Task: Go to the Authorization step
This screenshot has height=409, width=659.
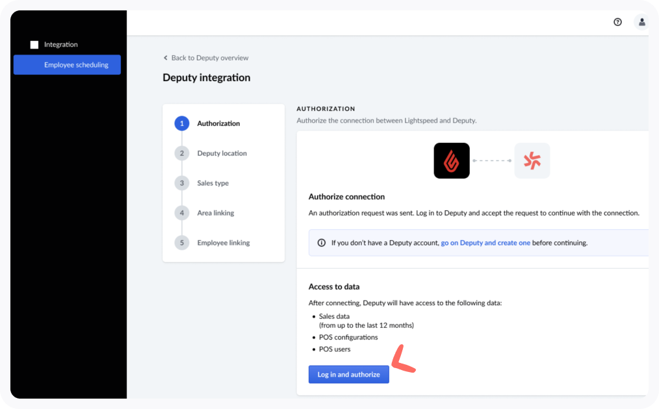Action: click(218, 123)
